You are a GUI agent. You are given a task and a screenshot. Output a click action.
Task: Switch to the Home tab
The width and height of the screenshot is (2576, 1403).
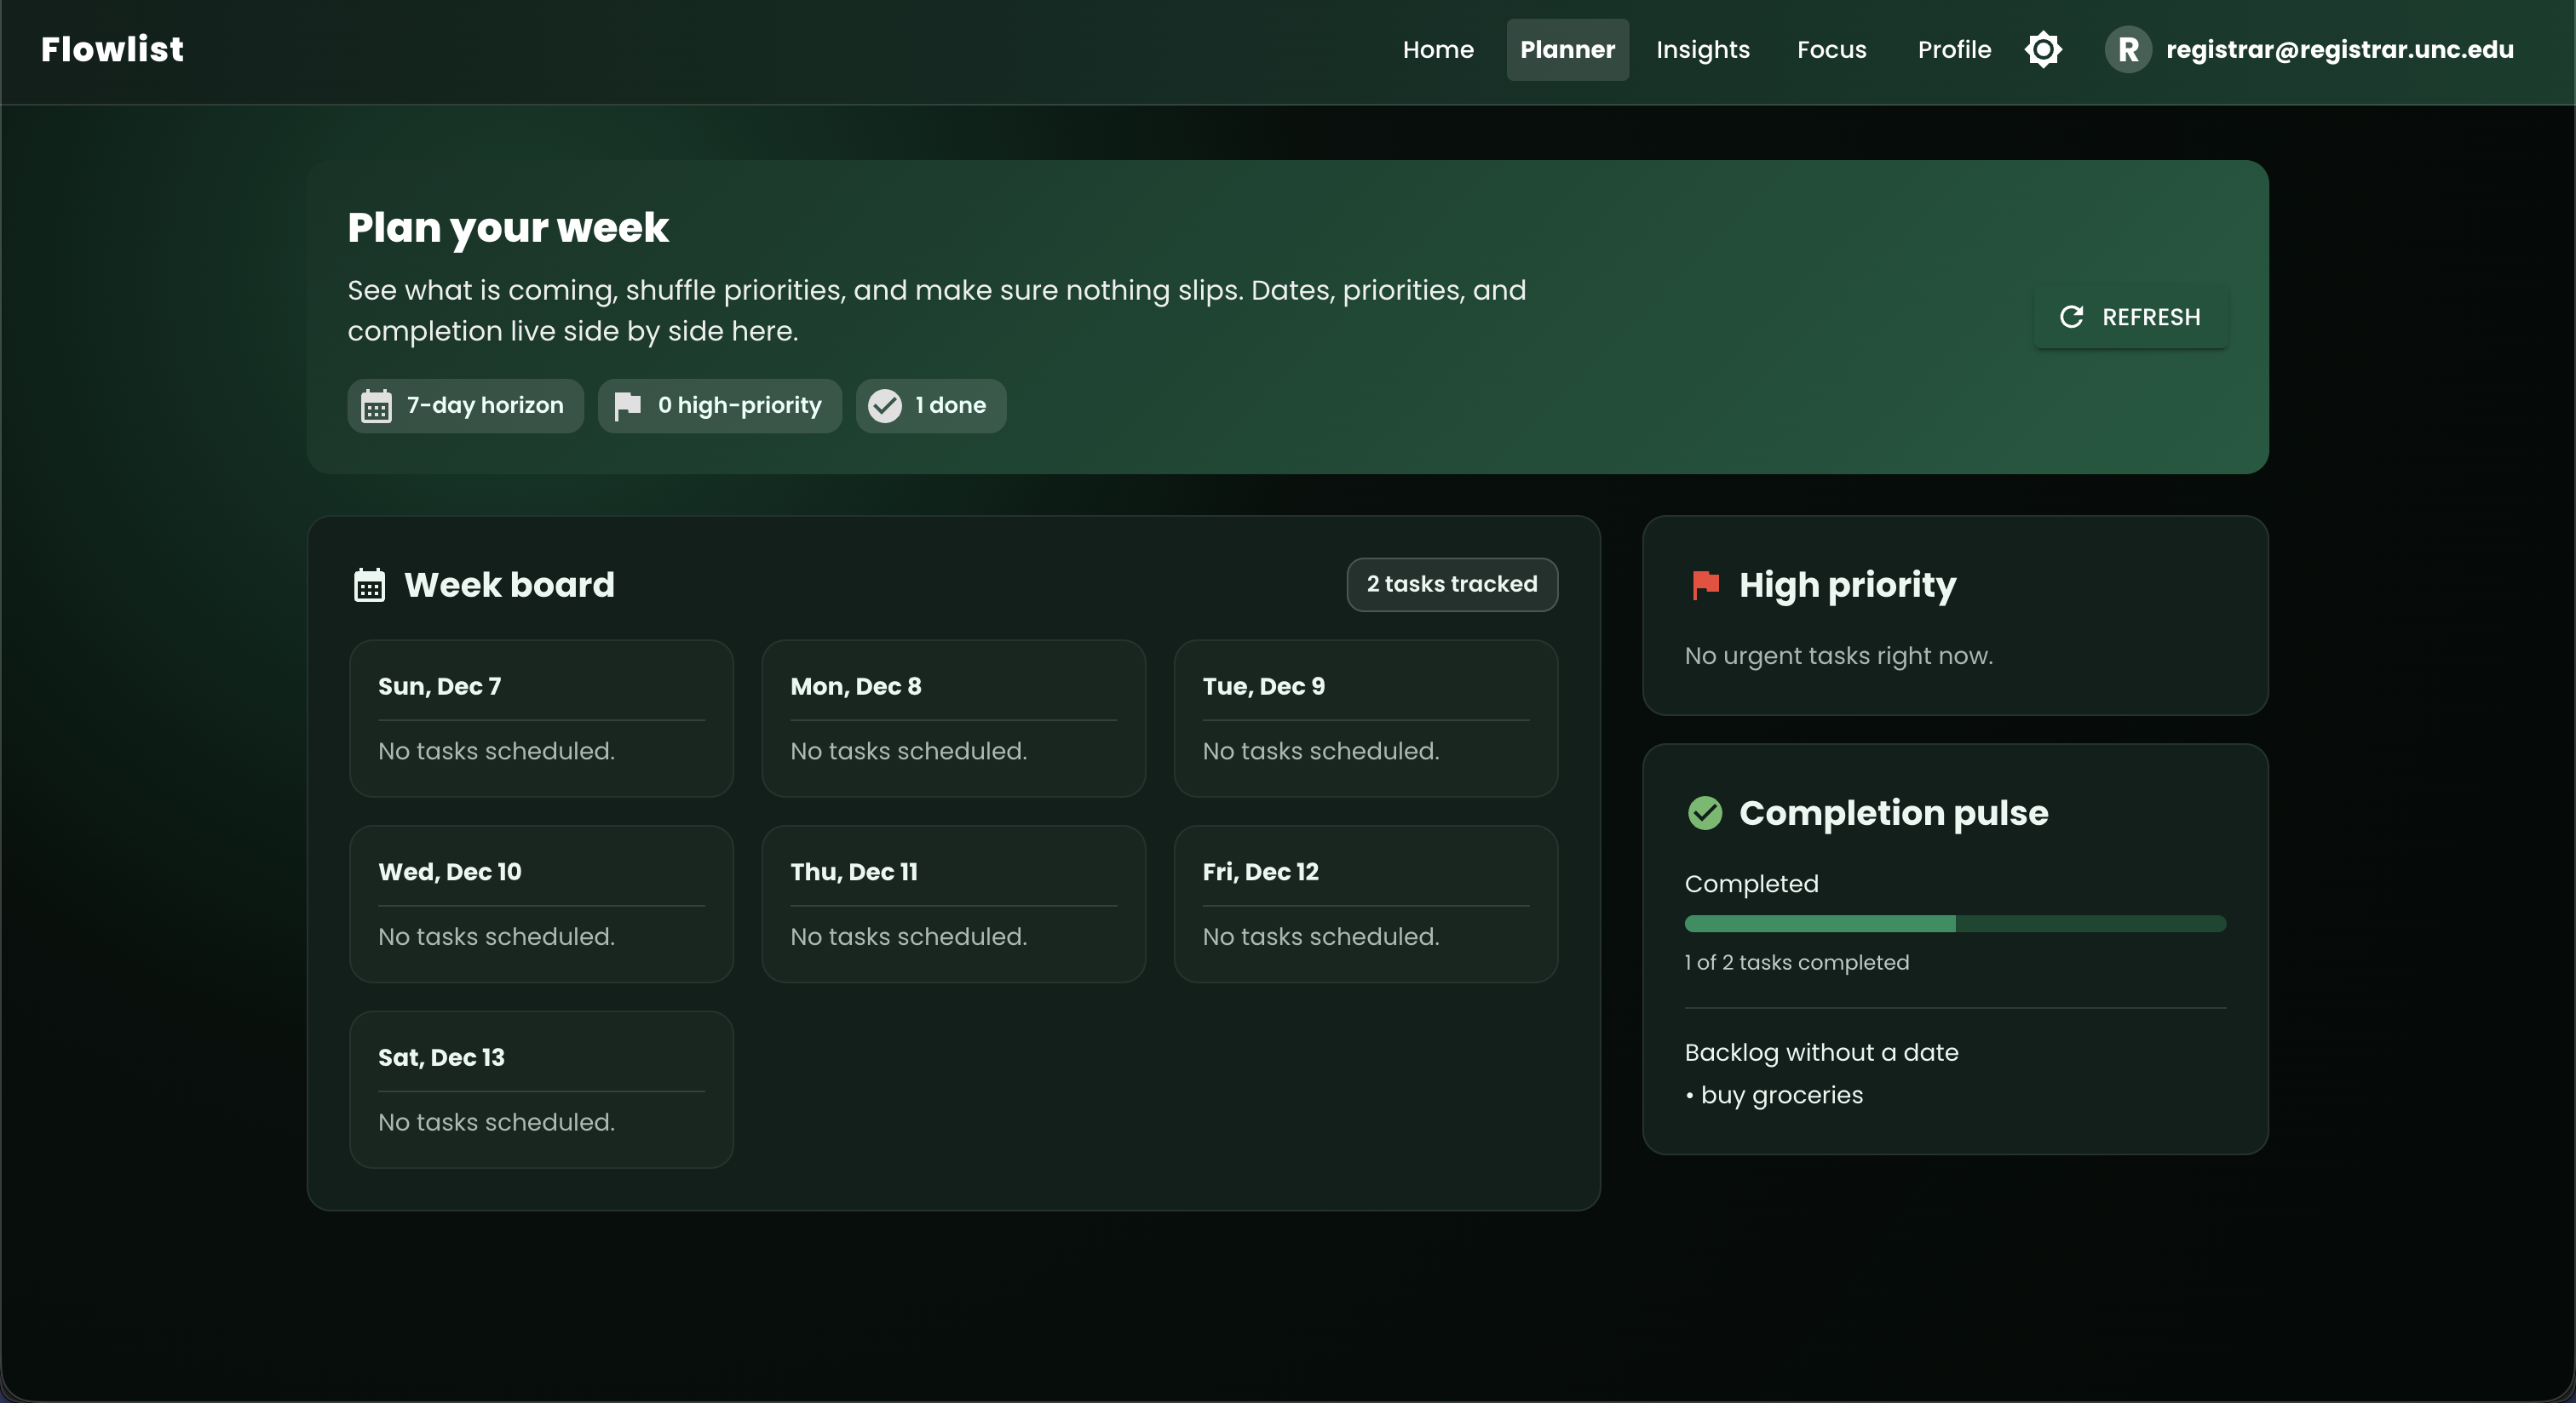[1437, 49]
